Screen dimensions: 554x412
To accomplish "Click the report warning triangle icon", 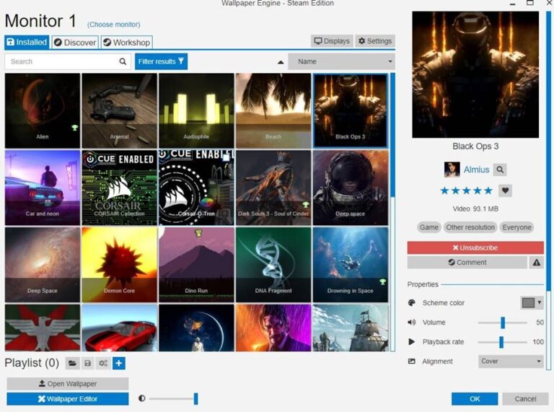I will [x=536, y=263].
